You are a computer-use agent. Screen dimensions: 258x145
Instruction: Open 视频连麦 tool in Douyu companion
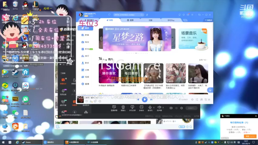point(63,92)
